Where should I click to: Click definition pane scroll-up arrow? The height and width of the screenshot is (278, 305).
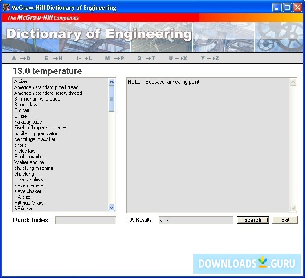click(x=293, y=82)
